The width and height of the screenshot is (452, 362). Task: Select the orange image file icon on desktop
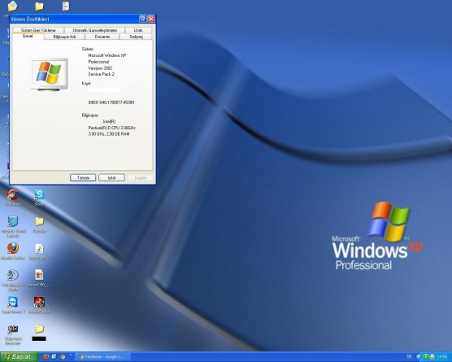(x=39, y=275)
